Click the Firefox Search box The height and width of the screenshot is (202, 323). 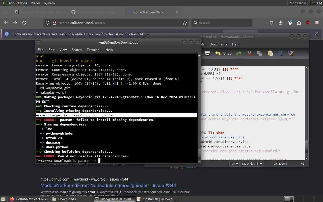click(222, 23)
